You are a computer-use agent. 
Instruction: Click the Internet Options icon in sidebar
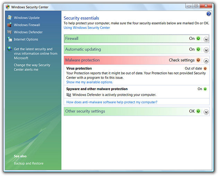click(10, 39)
